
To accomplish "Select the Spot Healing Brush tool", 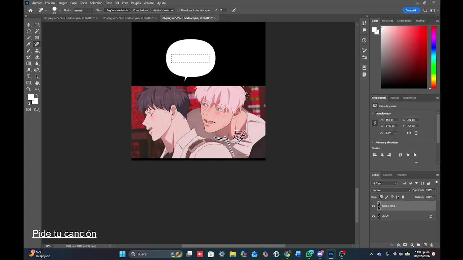I will [x=37, y=44].
